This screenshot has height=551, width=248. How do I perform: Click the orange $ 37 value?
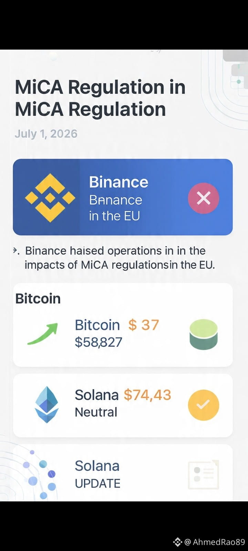pyautogui.click(x=144, y=325)
